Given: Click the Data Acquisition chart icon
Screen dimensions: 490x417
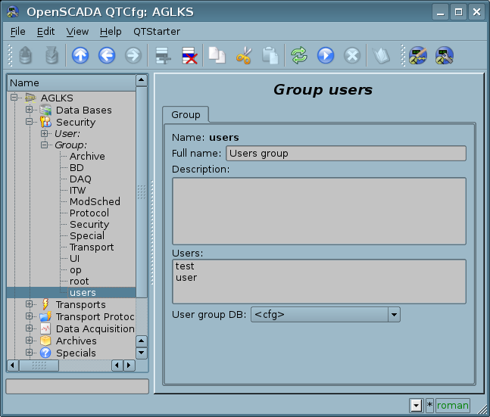Looking at the screenshot, I should pos(45,328).
